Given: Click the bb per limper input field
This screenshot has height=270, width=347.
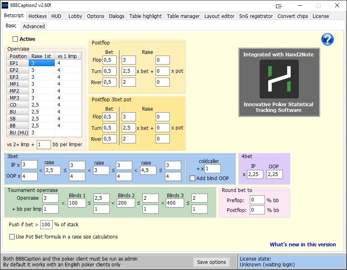Looking at the screenshot, I should (44, 145).
